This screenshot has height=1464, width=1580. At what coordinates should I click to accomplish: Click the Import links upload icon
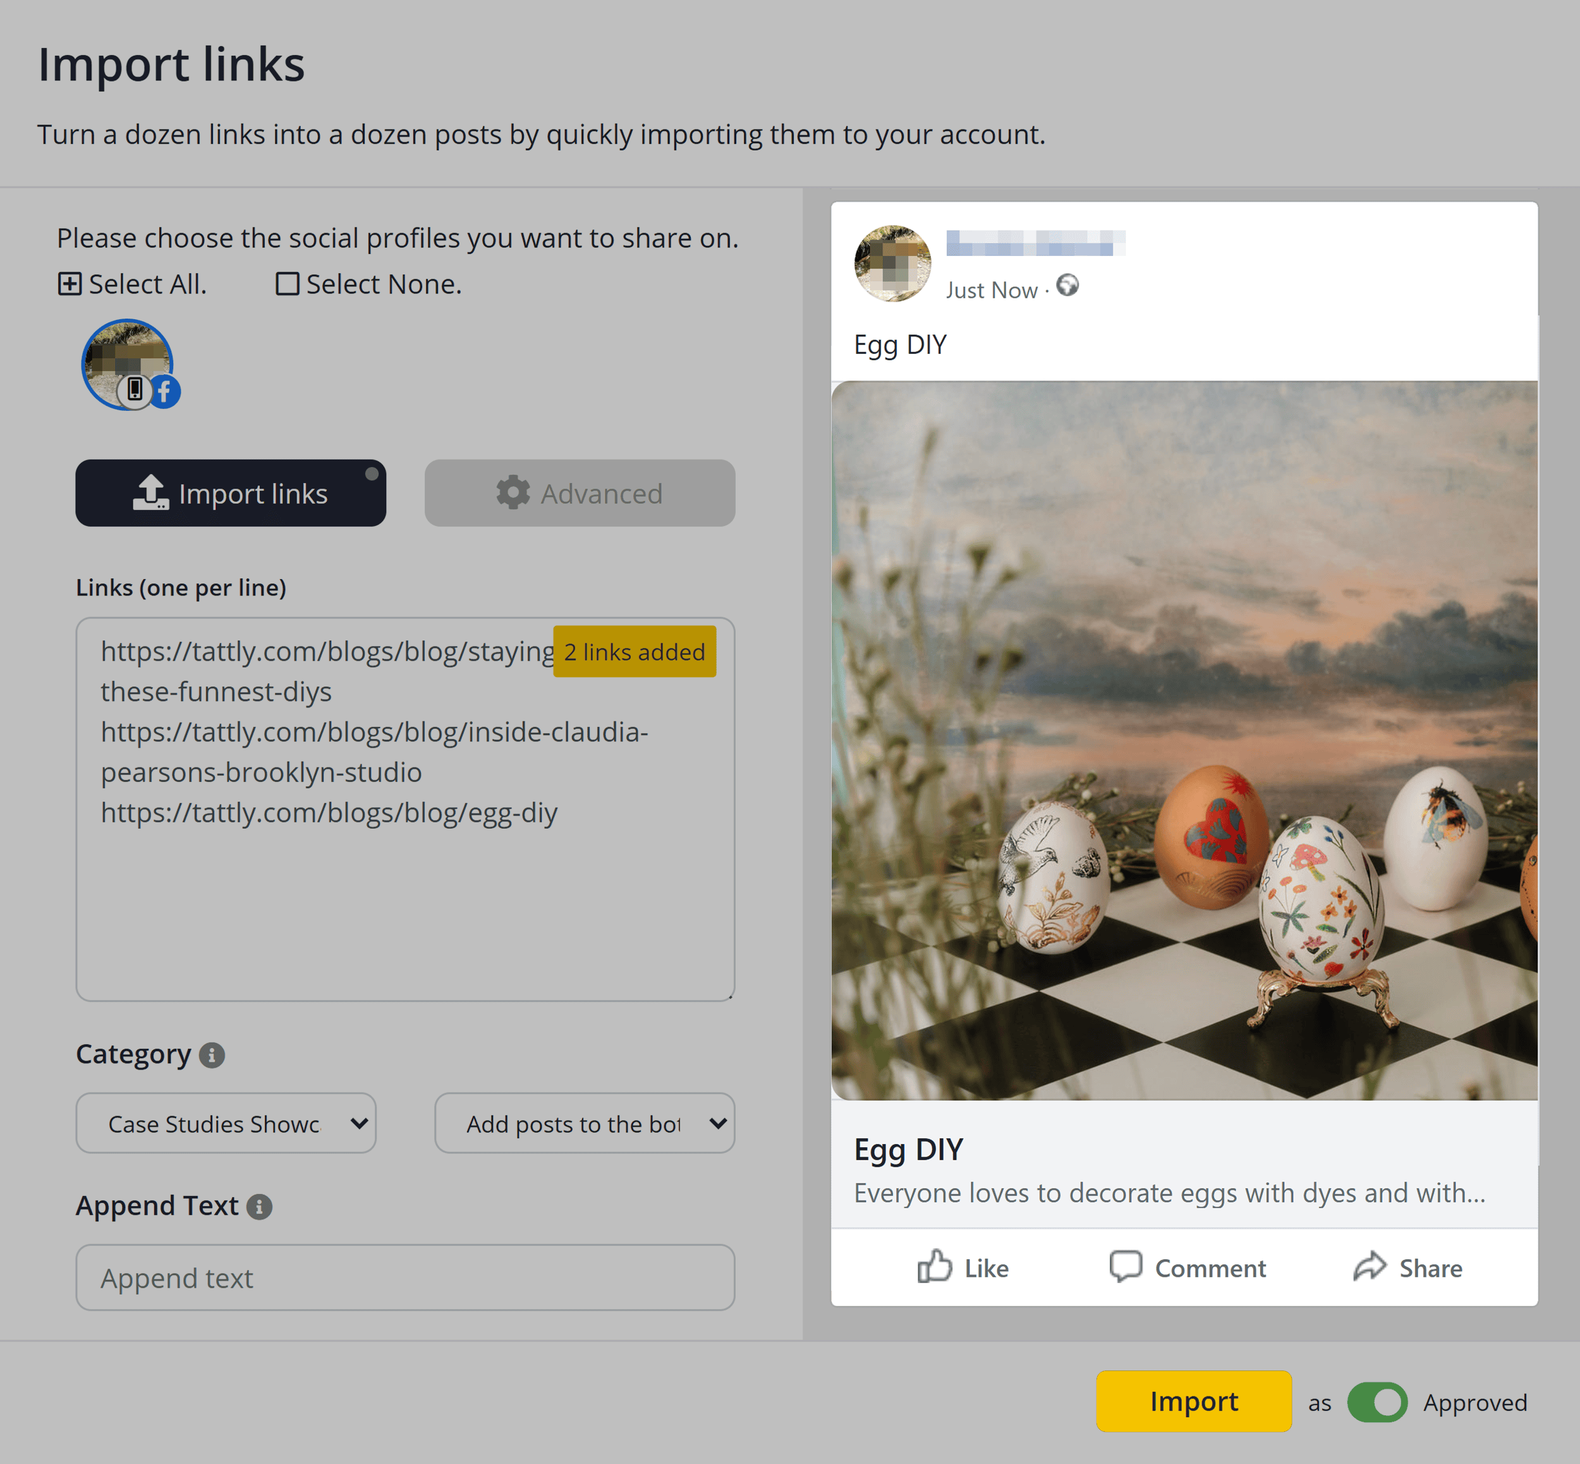(151, 492)
